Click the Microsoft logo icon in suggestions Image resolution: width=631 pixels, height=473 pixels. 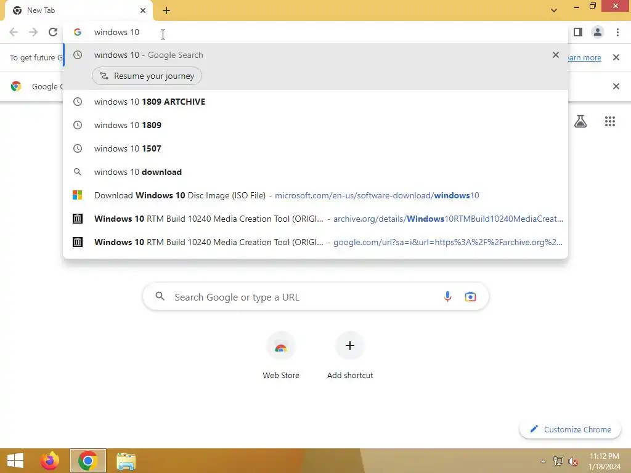pyautogui.click(x=77, y=195)
